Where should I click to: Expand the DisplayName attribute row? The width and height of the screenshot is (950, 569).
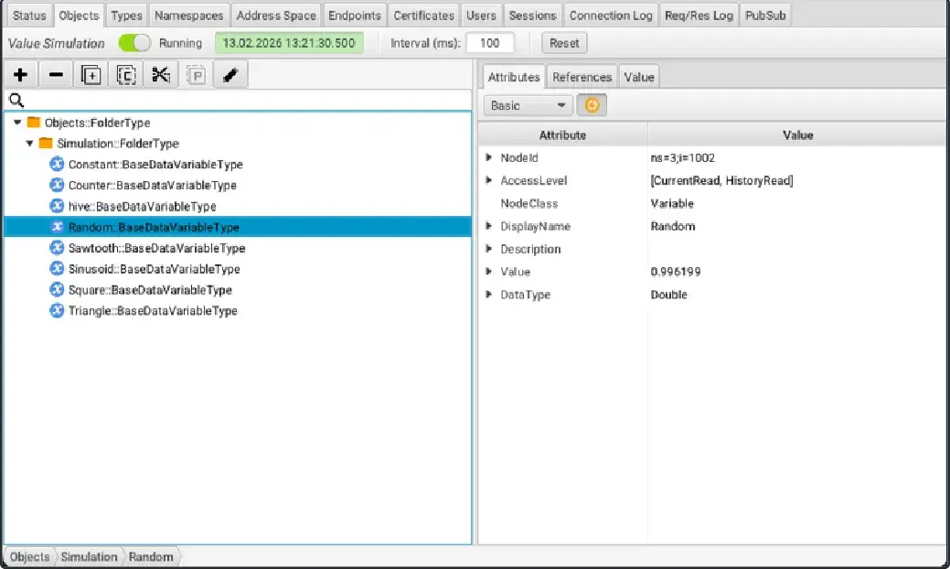[x=489, y=226]
